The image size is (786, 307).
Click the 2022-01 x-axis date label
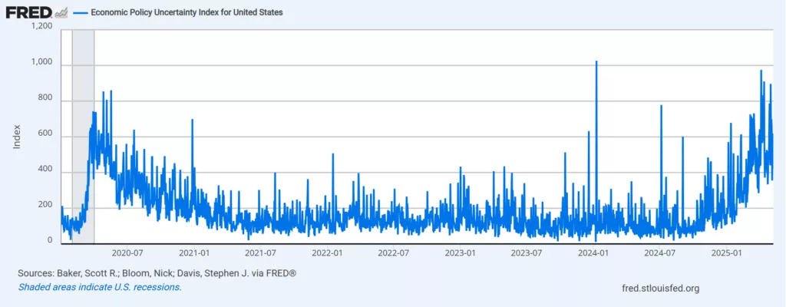[327, 252]
